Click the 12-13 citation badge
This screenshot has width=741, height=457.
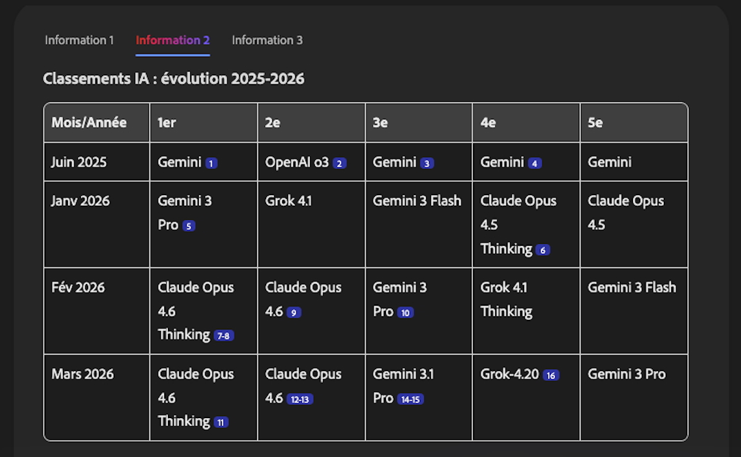[x=299, y=400]
